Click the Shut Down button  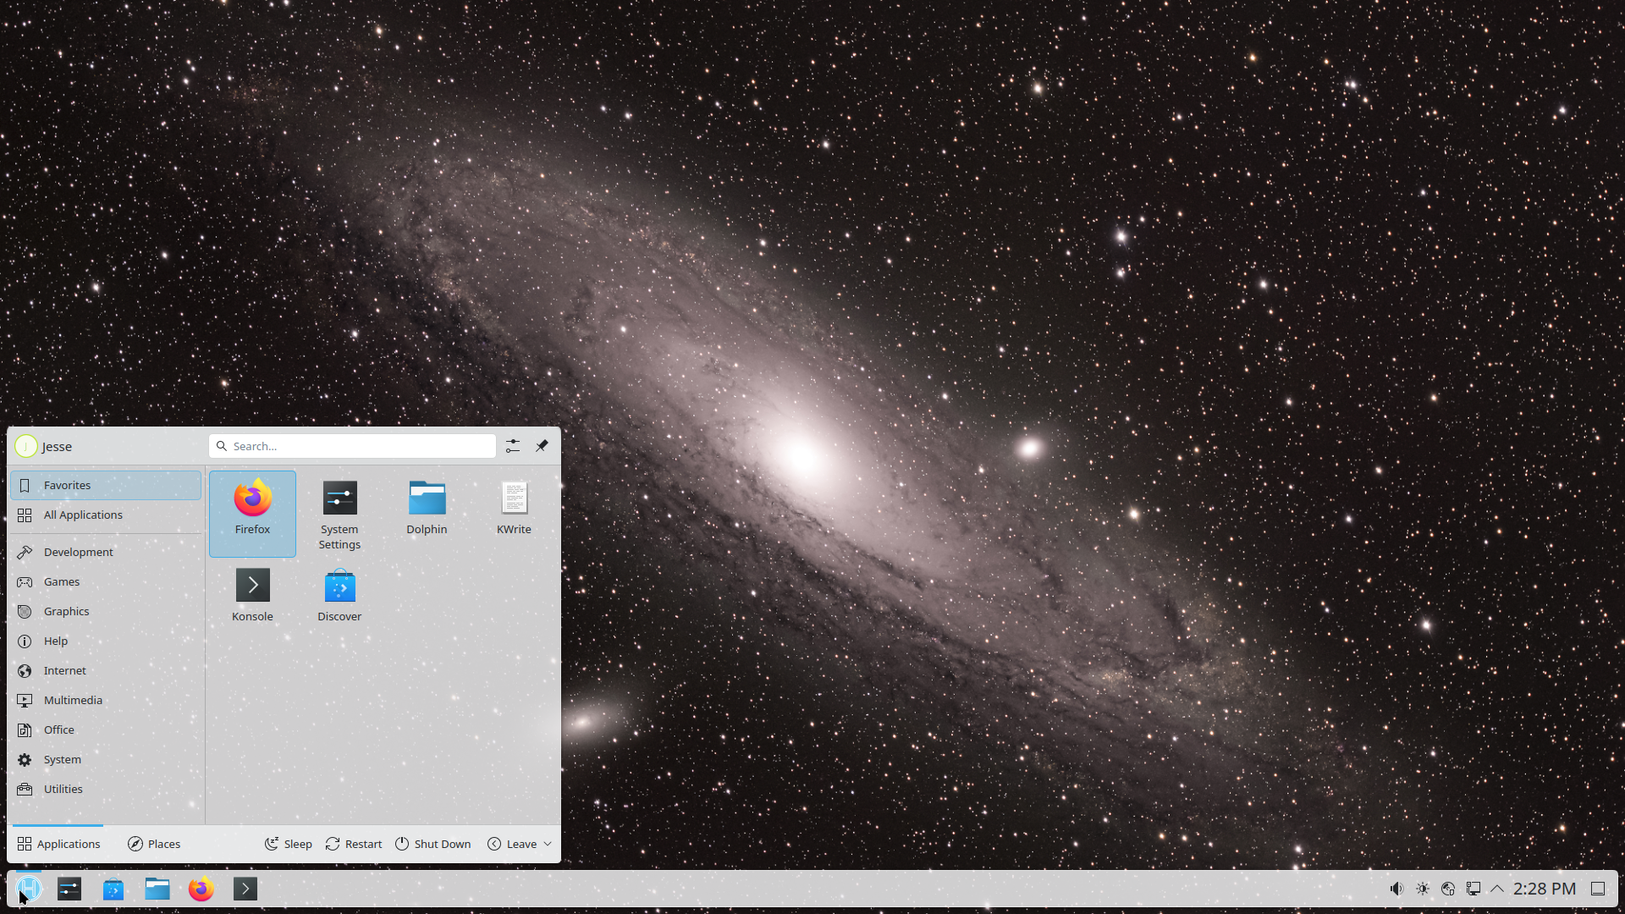click(433, 844)
